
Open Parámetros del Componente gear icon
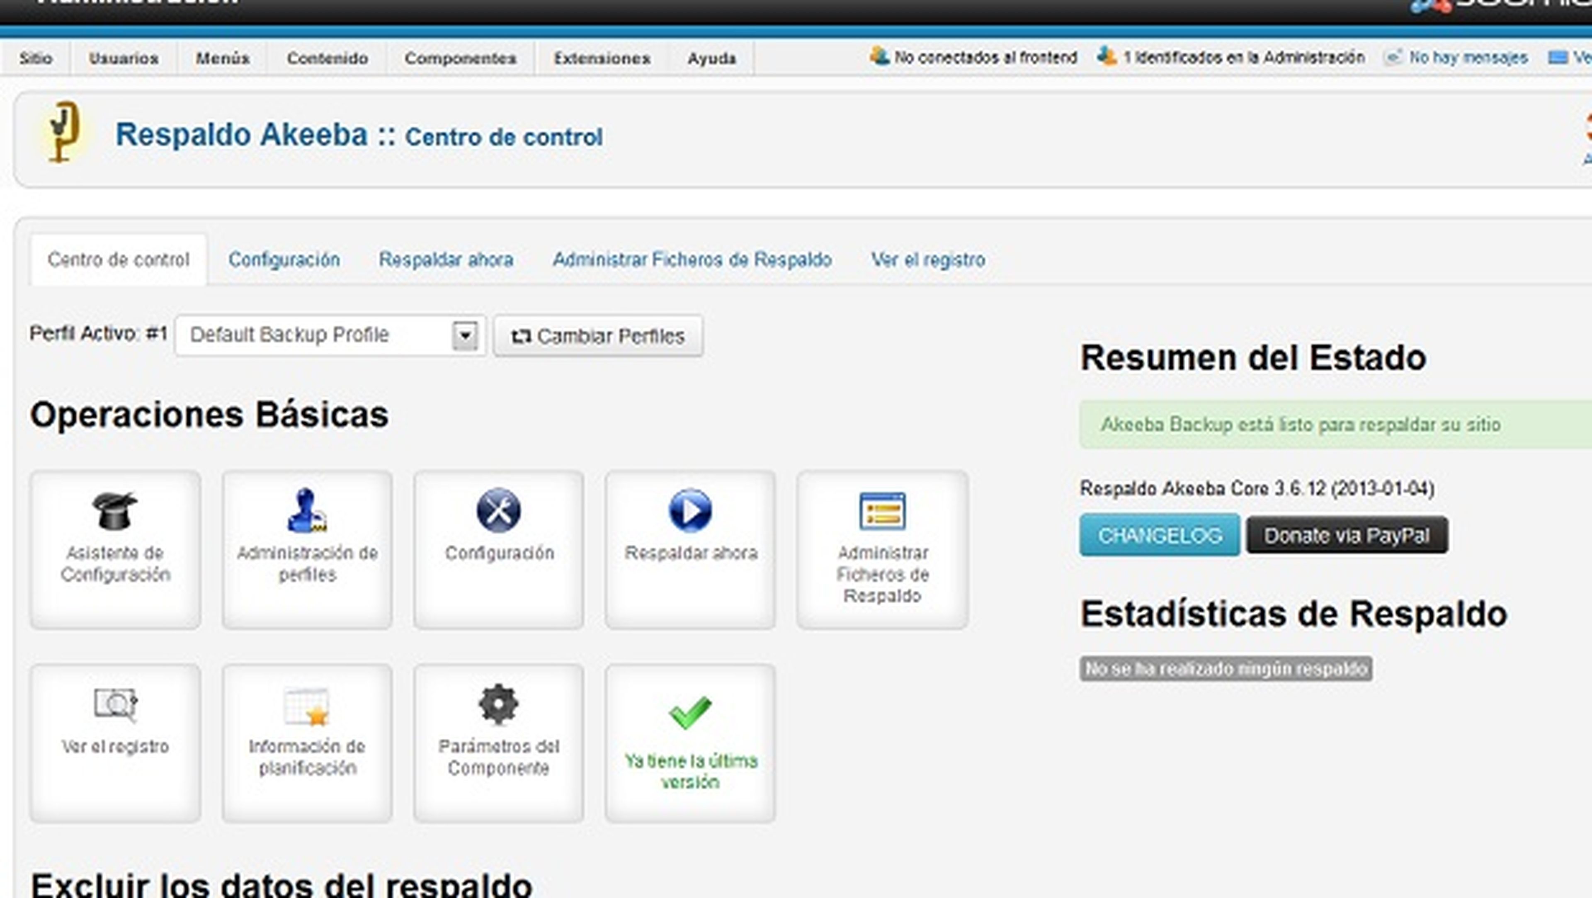point(498,704)
